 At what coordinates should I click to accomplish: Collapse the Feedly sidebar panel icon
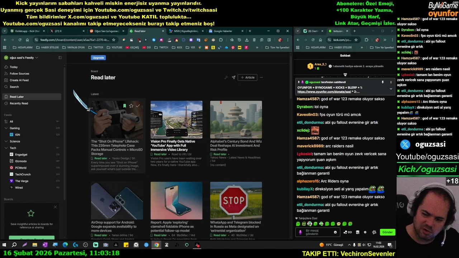coord(60,58)
